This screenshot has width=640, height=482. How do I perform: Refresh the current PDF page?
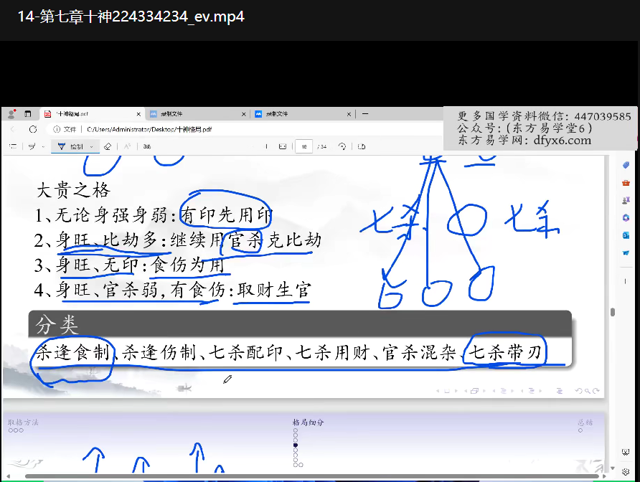(x=32, y=130)
